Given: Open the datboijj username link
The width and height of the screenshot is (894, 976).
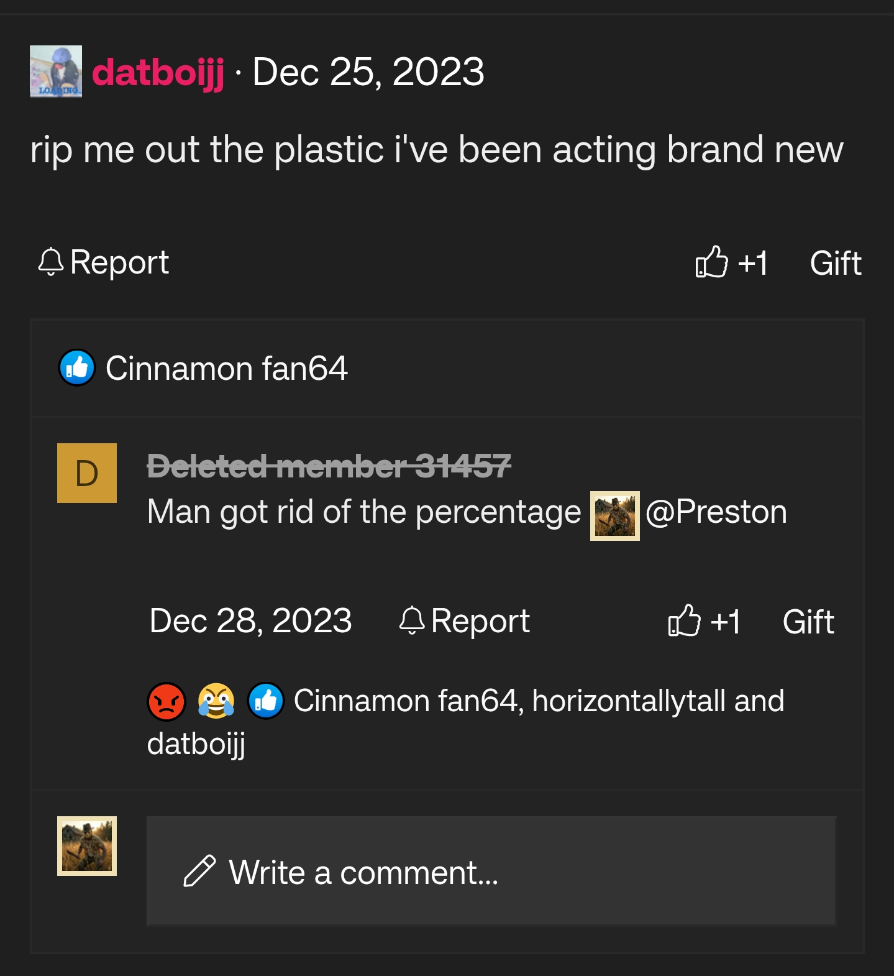Looking at the screenshot, I should coord(160,73).
